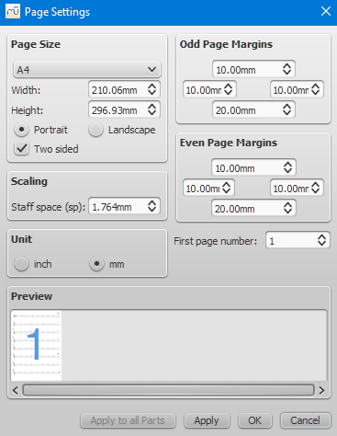Viewport: 337px width, 436px height.
Task: Adjust the odd page top margin spinner
Action: click(286, 69)
